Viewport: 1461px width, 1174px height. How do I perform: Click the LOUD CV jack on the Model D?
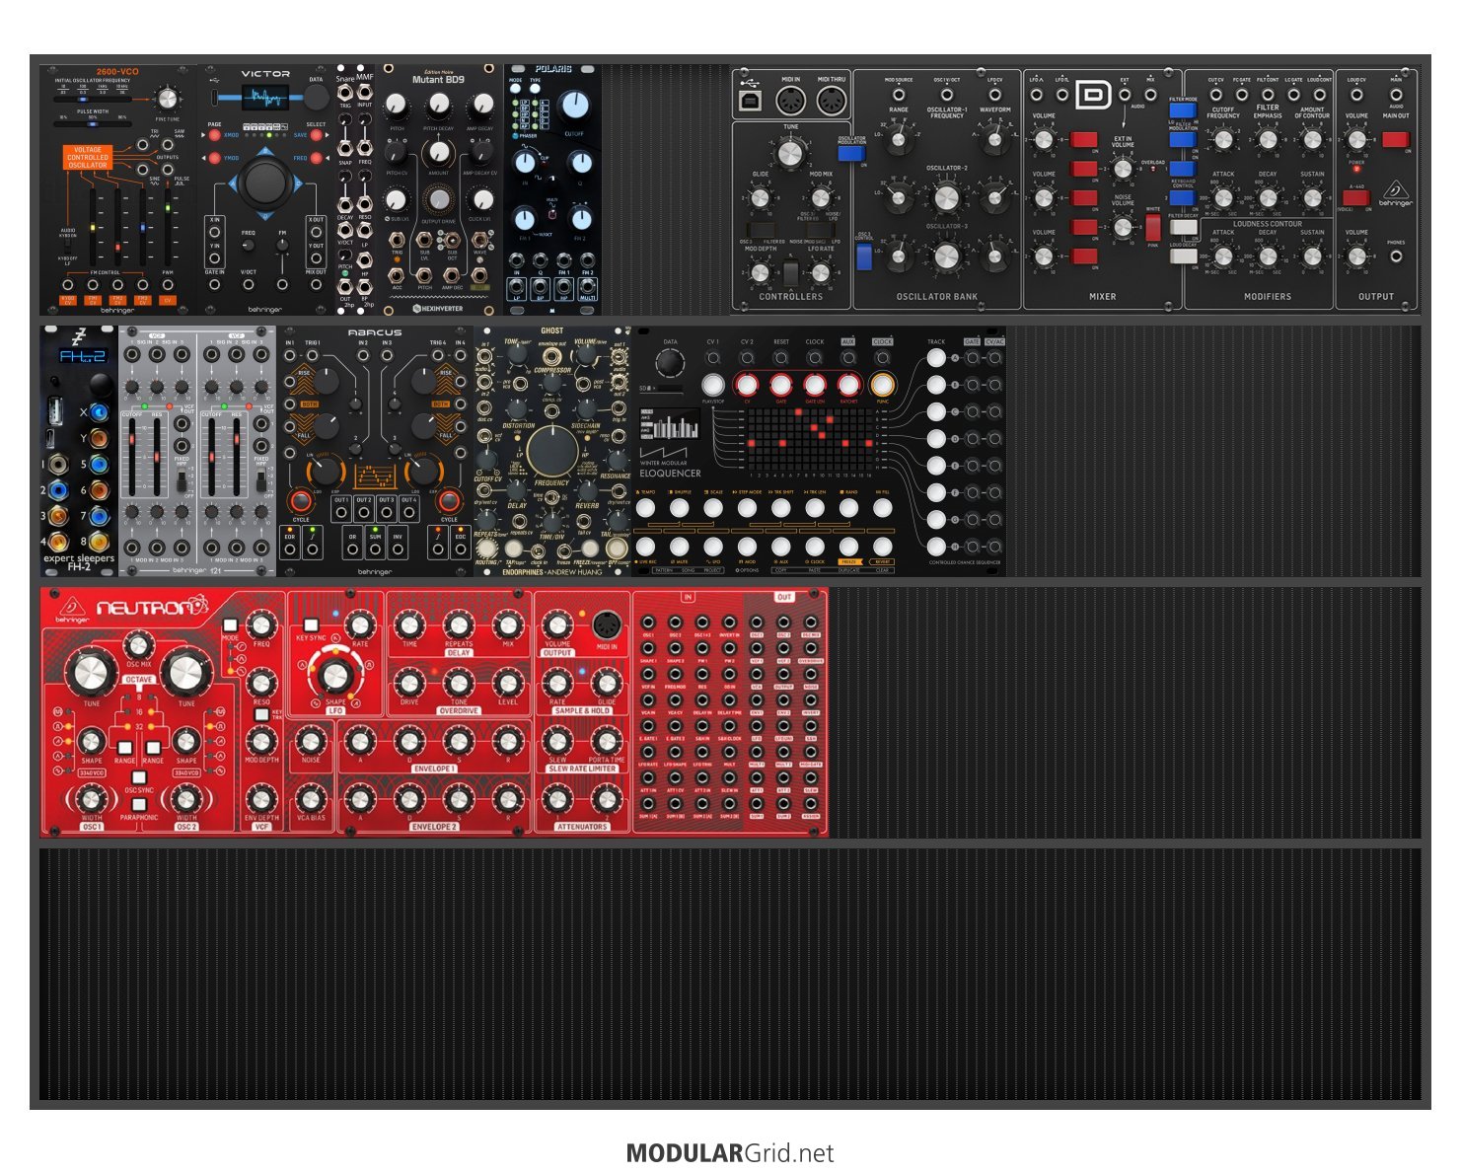[1356, 96]
